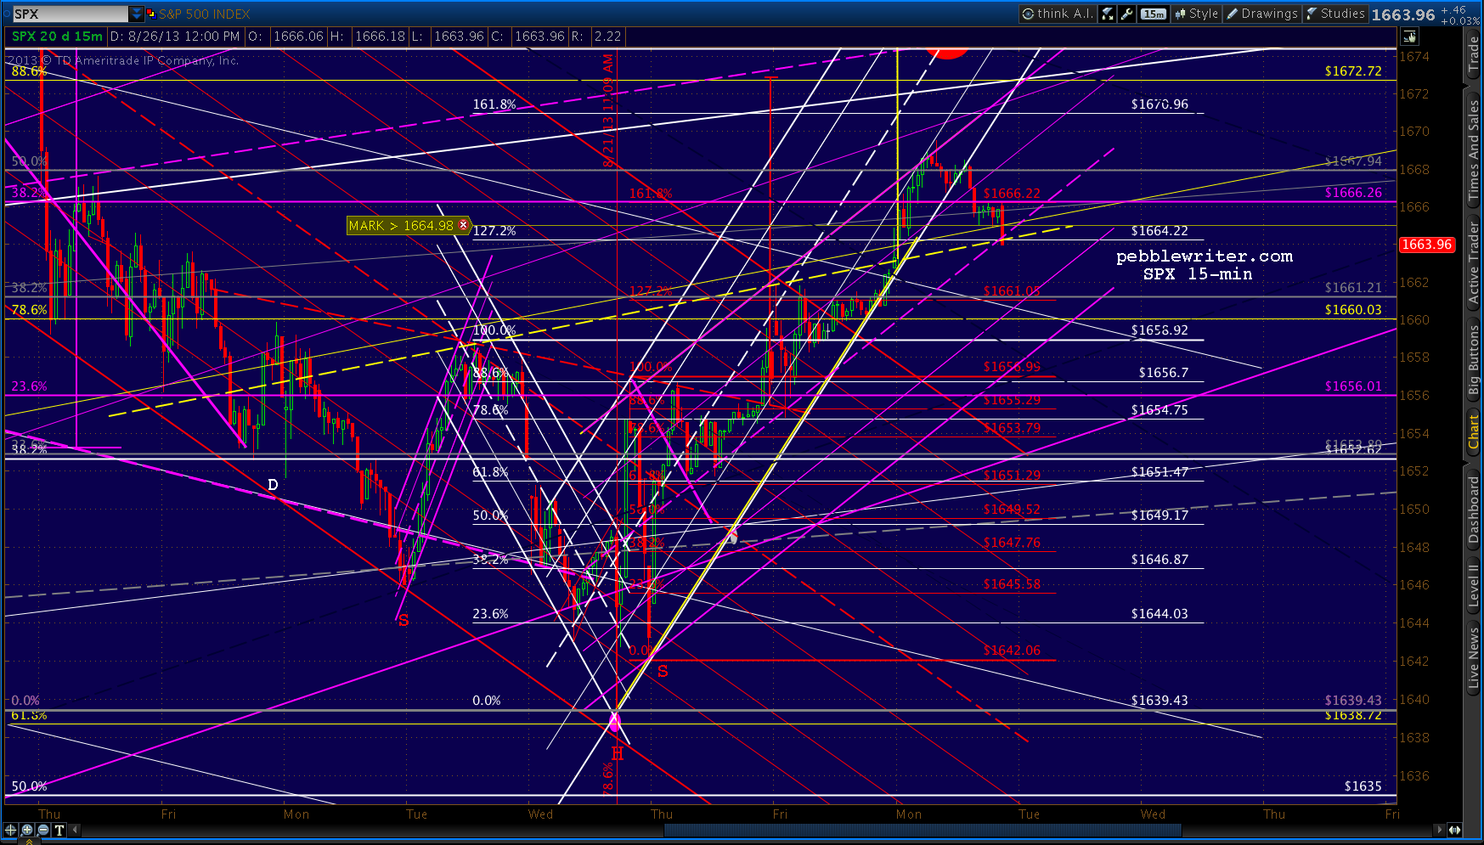Click the white 161.8% Fibonacci label

[494, 104]
